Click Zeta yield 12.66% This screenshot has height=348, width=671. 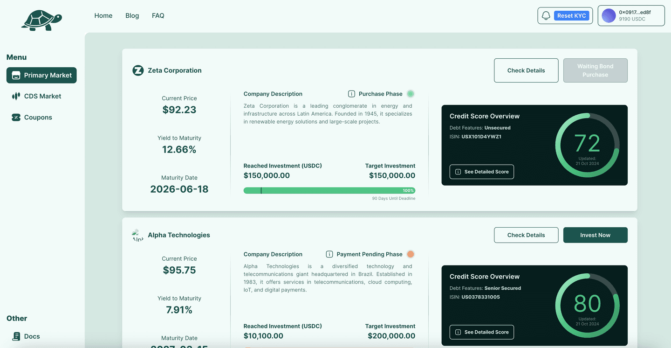click(179, 149)
